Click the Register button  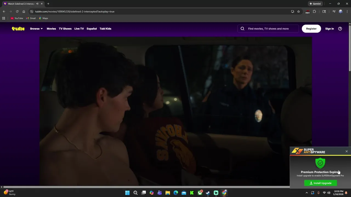[x=311, y=28]
